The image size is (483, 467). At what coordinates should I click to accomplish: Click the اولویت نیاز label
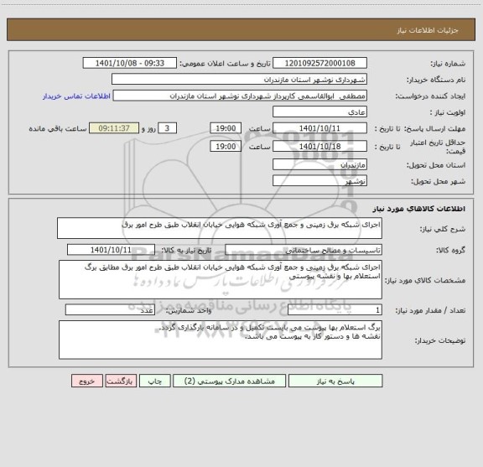448,112
